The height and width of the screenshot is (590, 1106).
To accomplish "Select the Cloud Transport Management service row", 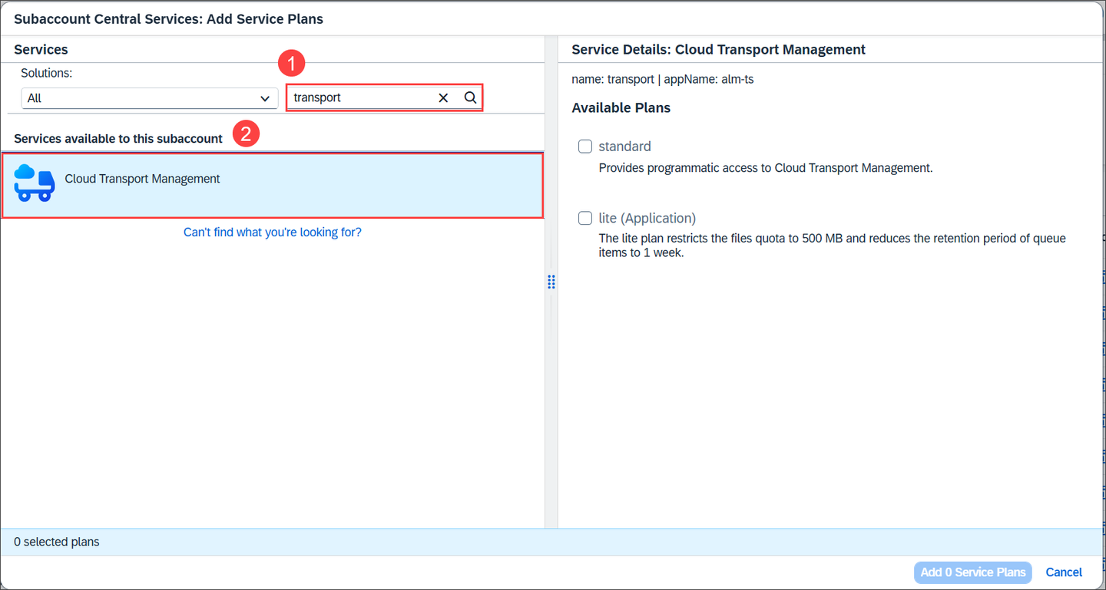I will (273, 185).
